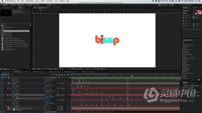Open the Apple menu
Image resolution: width=202 pixels, height=113 pixels.
point(2,1)
